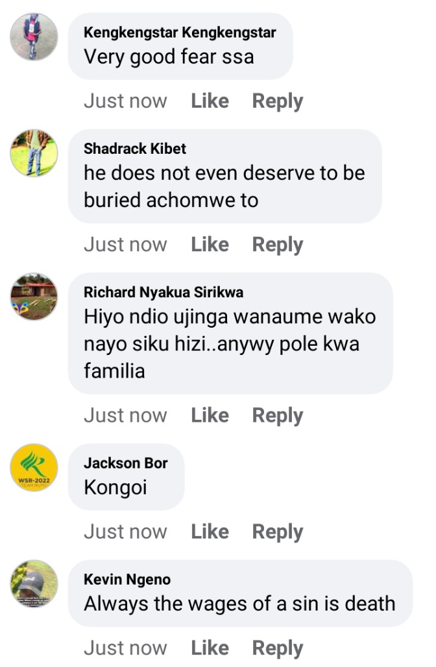Open Kevin Ngeno's profile picture
The image size is (436, 667).
coord(34,584)
